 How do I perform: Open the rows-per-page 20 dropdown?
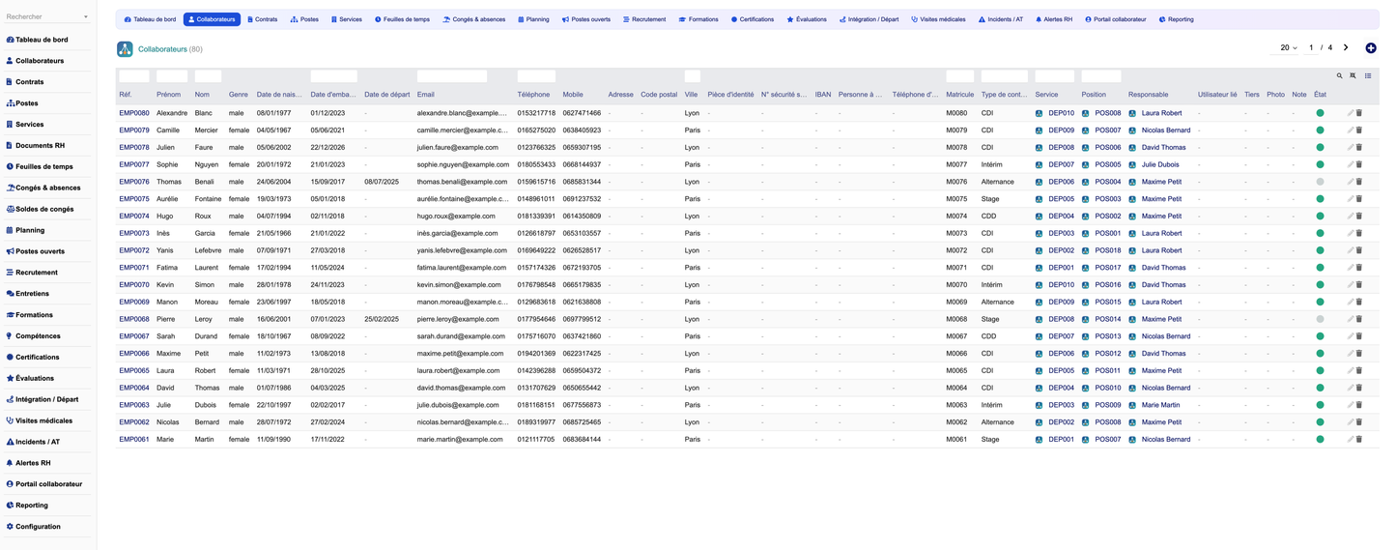click(1288, 47)
